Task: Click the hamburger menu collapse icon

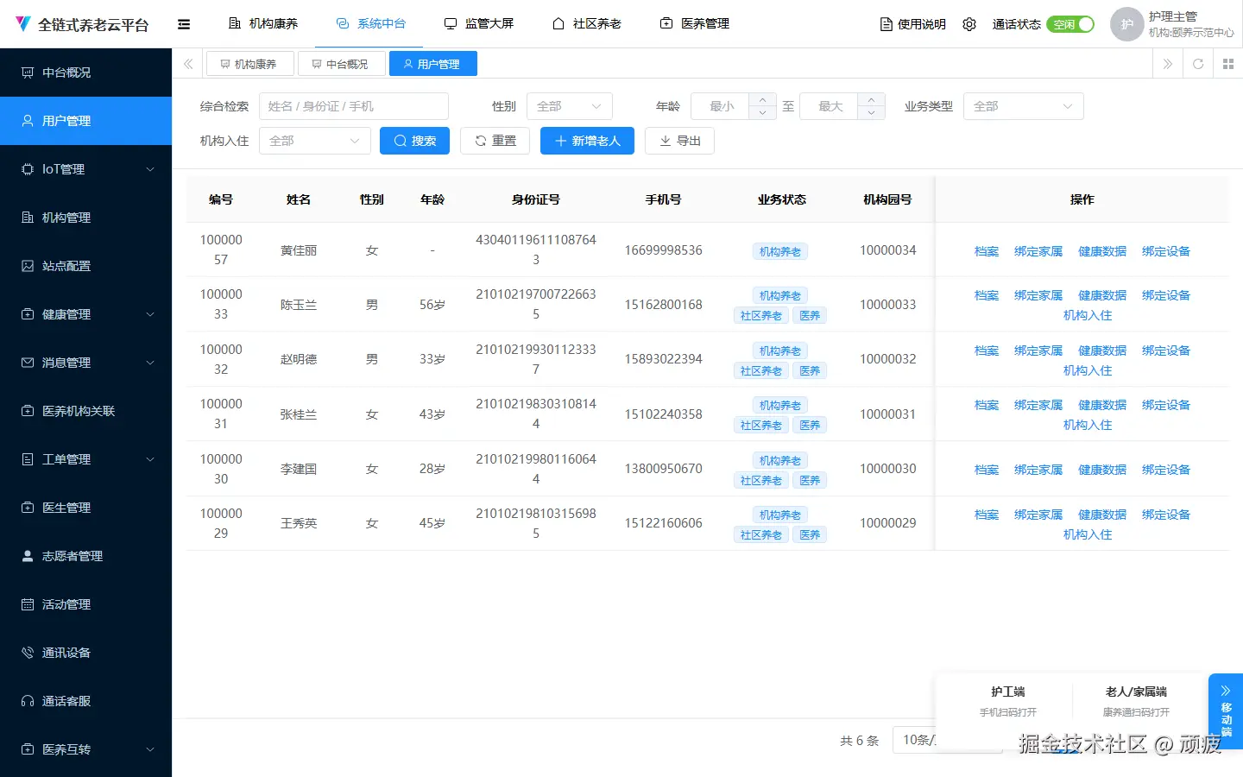Action: (x=184, y=24)
